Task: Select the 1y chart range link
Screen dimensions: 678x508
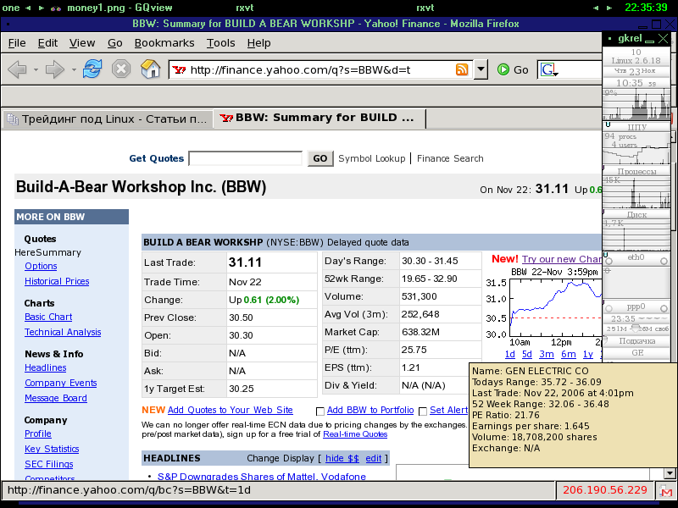Action: [x=588, y=354]
